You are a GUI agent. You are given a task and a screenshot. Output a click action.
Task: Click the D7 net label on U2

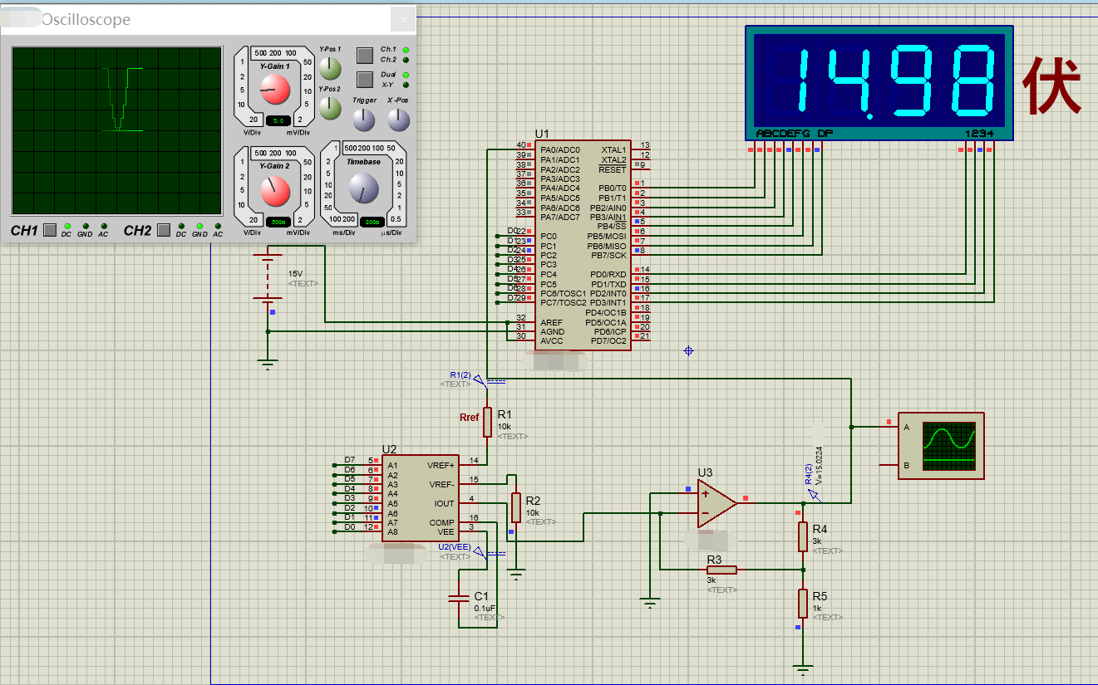tap(350, 460)
